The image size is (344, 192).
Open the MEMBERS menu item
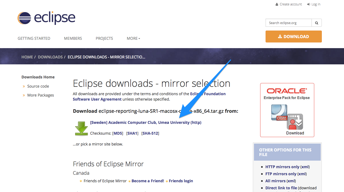tap(73, 38)
